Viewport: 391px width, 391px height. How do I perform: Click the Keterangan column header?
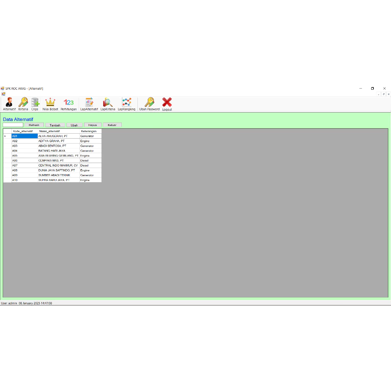90,131
